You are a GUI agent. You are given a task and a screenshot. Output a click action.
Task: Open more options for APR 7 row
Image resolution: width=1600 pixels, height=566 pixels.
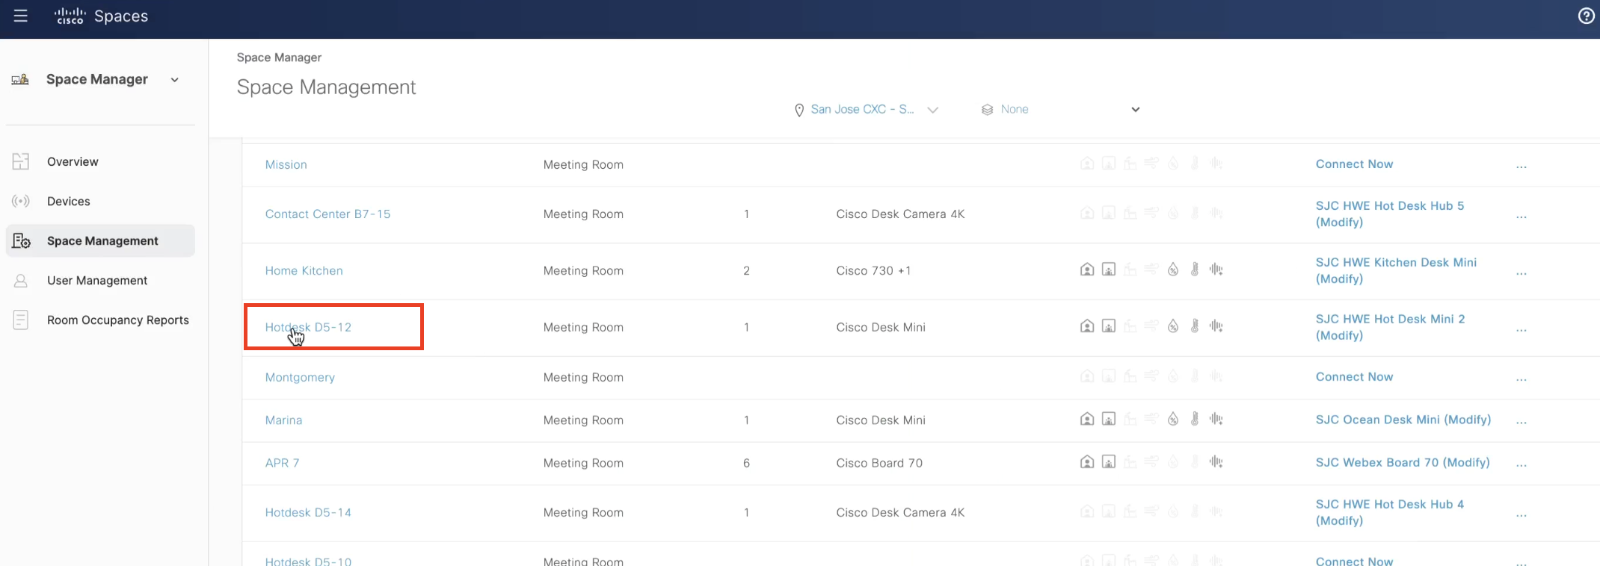tap(1521, 464)
